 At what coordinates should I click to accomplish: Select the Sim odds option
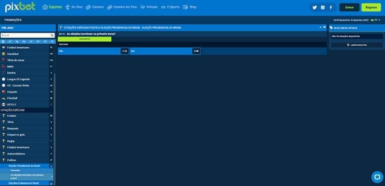(165, 51)
